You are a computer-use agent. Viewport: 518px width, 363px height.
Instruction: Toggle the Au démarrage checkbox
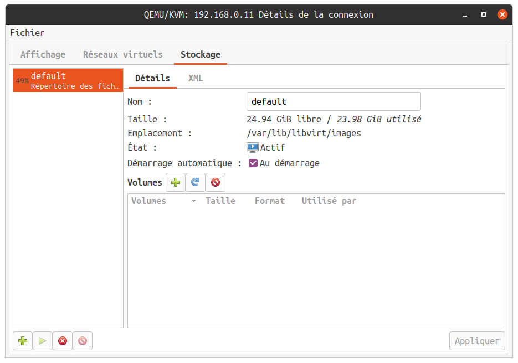253,163
